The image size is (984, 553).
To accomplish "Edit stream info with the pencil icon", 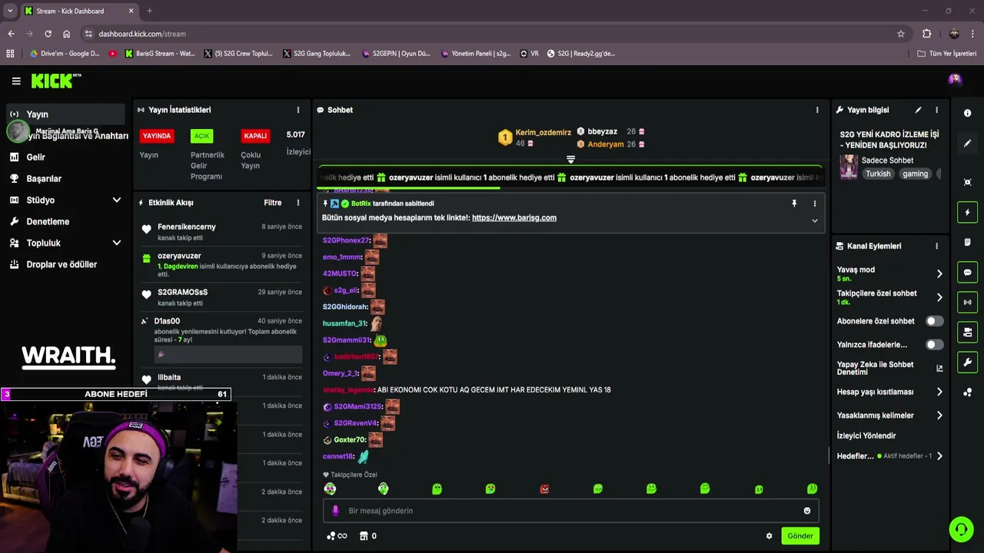I will tap(918, 110).
